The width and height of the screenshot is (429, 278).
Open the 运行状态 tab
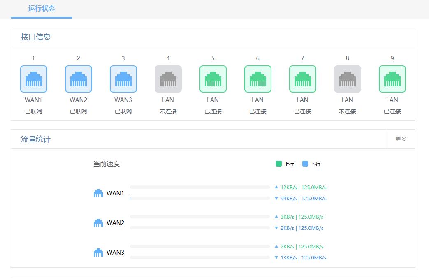[x=42, y=9]
